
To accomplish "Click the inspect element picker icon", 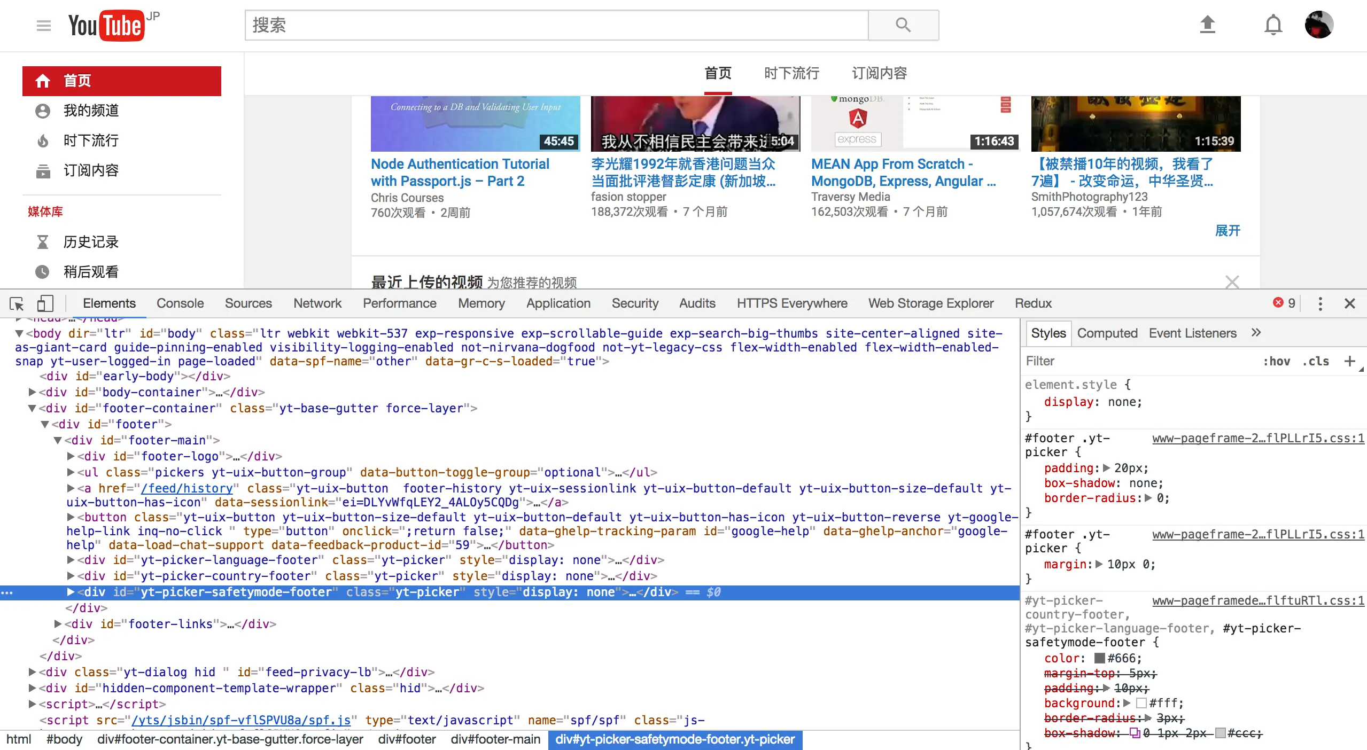I will coord(17,303).
